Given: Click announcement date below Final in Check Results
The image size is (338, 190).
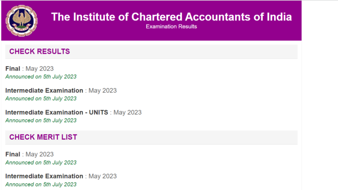Looking at the screenshot, I should click(41, 77).
